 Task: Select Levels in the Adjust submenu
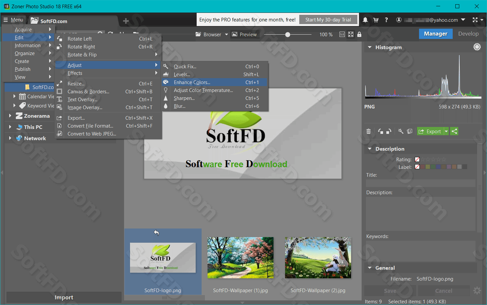click(x=214, y=75)
